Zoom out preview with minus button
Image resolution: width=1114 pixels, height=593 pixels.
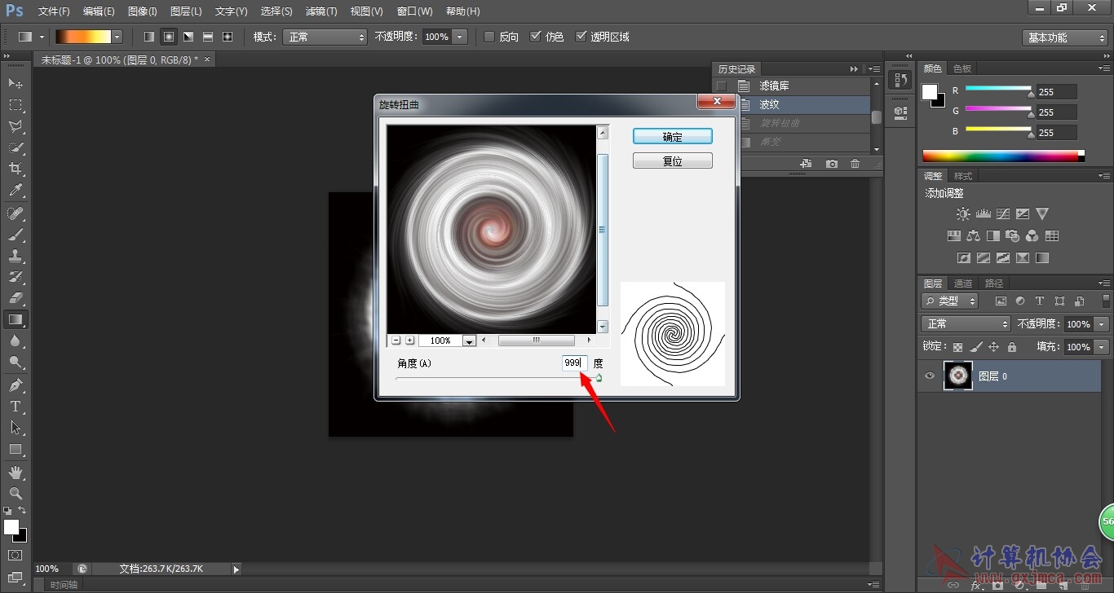(x=396, y=340)
